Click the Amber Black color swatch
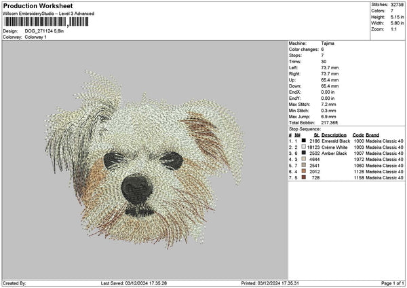Image resolution: width=407 pixels, height=288 pixels. tap(303, 153)
